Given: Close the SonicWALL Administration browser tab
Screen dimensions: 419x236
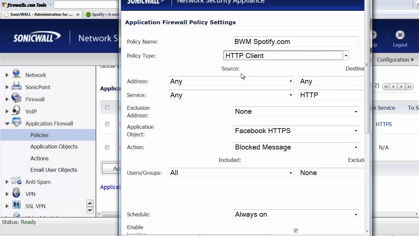Looking at the screenshot, I should [78, 14].
